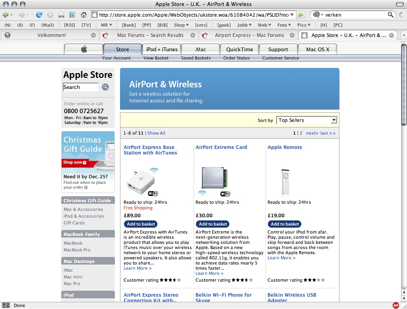This screenshot has height=309, width=407.
Task: Click the AirPort Extreme Card product image
Action: tap(214, 182)
